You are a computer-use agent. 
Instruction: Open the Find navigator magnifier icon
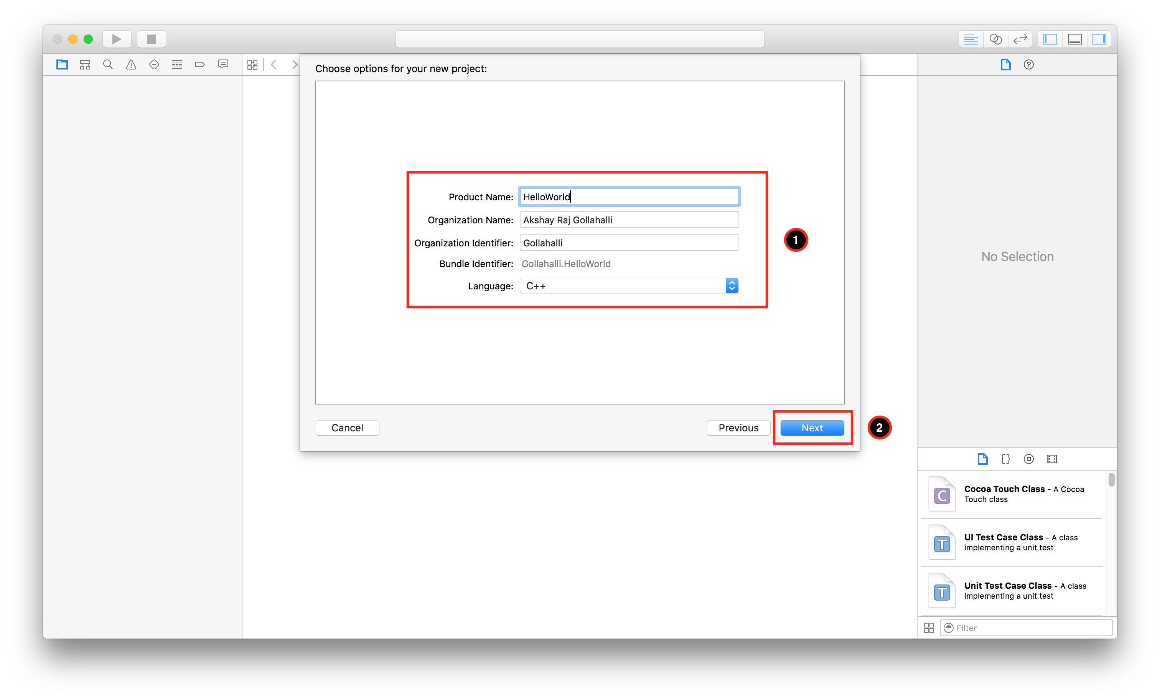(108, 64)
